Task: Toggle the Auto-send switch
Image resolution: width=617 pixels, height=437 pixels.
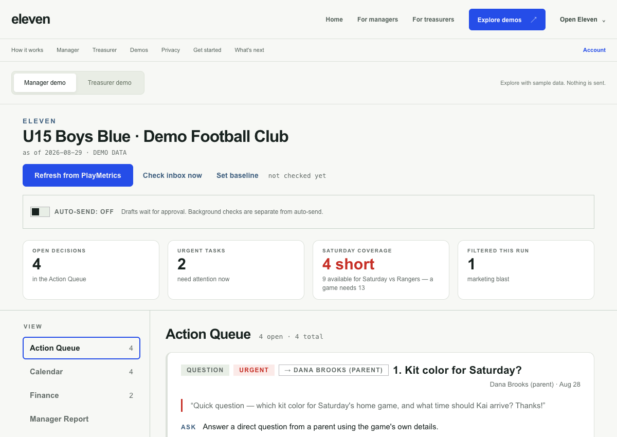Action: [x=40, y=212]
